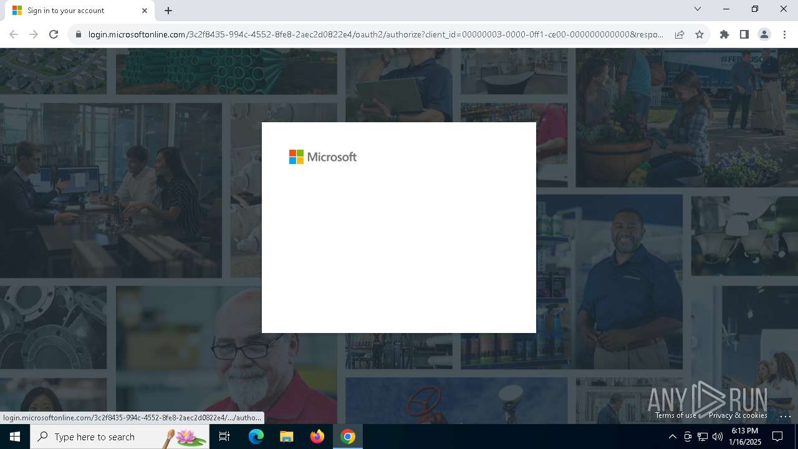Reload the page with the refresh icon
This screenshot has width=798, height=449.
[x=54, y=34]
